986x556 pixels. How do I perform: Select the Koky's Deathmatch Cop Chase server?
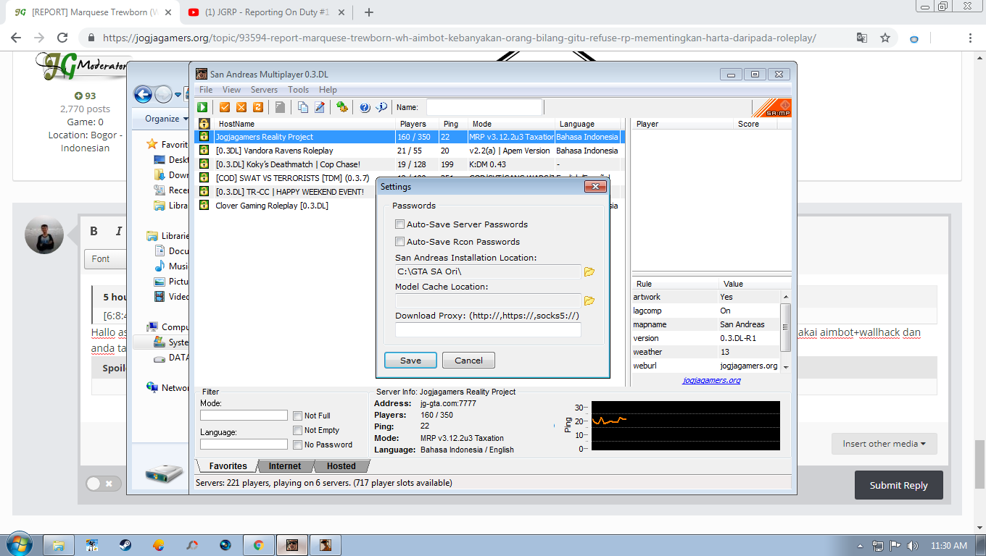pos(410,164)
